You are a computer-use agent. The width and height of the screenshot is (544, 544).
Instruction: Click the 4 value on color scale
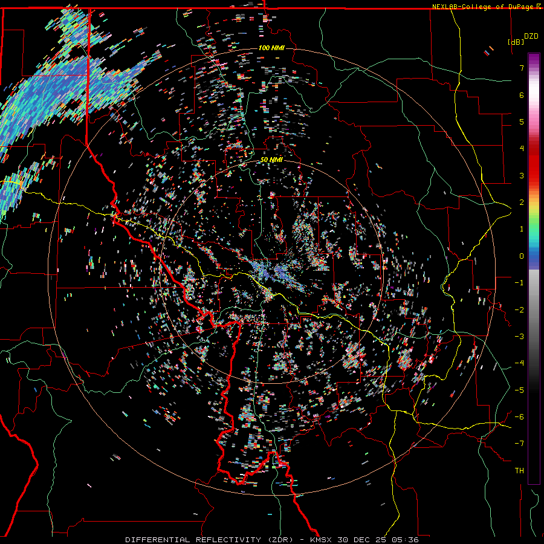(x=522, y=149)
